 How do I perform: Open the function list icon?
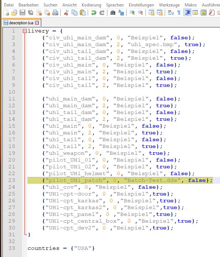[x=212, y=13]
